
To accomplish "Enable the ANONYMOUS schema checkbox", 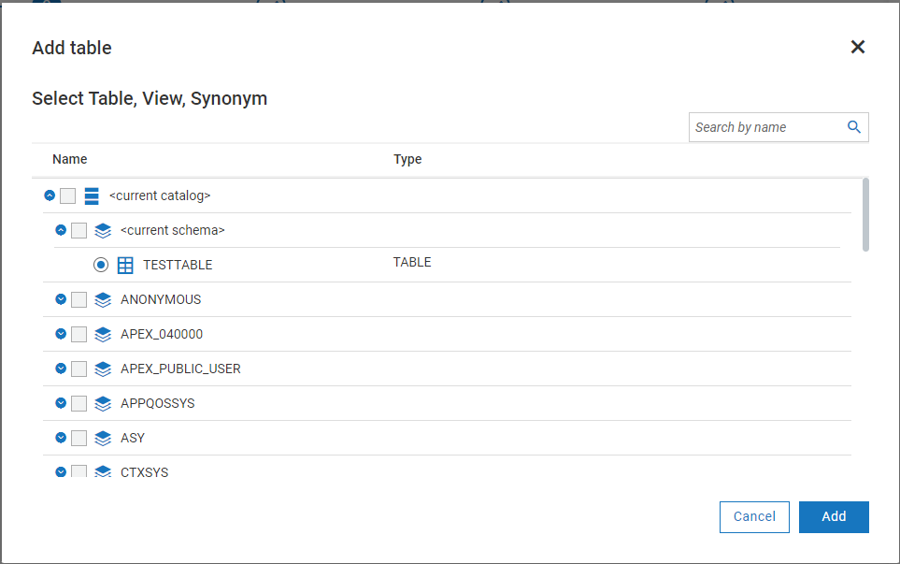I will (x=79, y=299).
